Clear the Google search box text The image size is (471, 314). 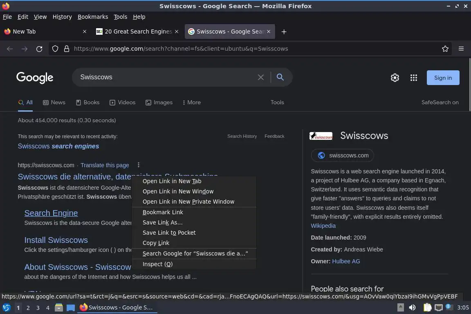pos(261,77)
